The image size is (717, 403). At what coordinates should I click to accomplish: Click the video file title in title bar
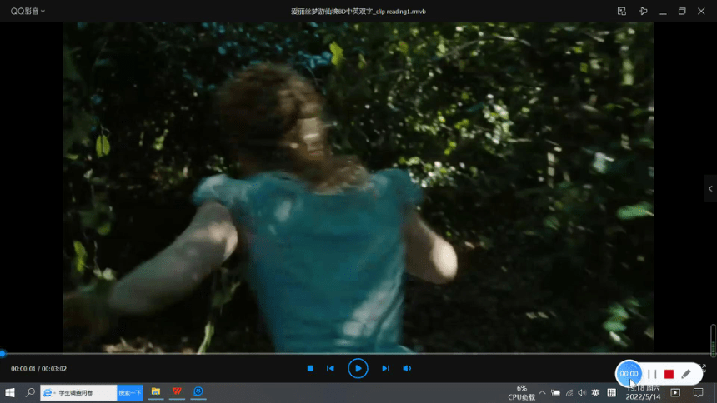(x=358, y=12)
